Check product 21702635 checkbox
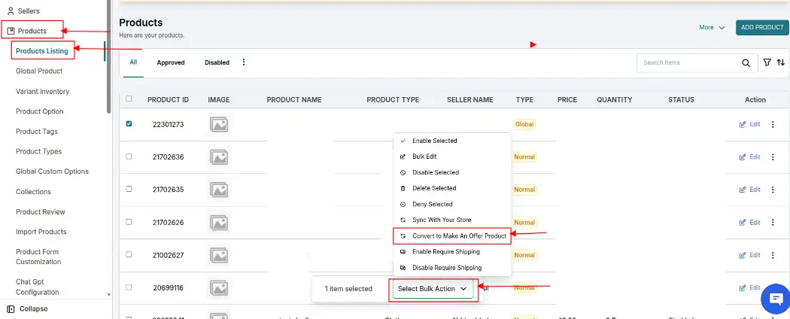Image resolution: width=790 pixels, height=319 pixels. point(129,189)
